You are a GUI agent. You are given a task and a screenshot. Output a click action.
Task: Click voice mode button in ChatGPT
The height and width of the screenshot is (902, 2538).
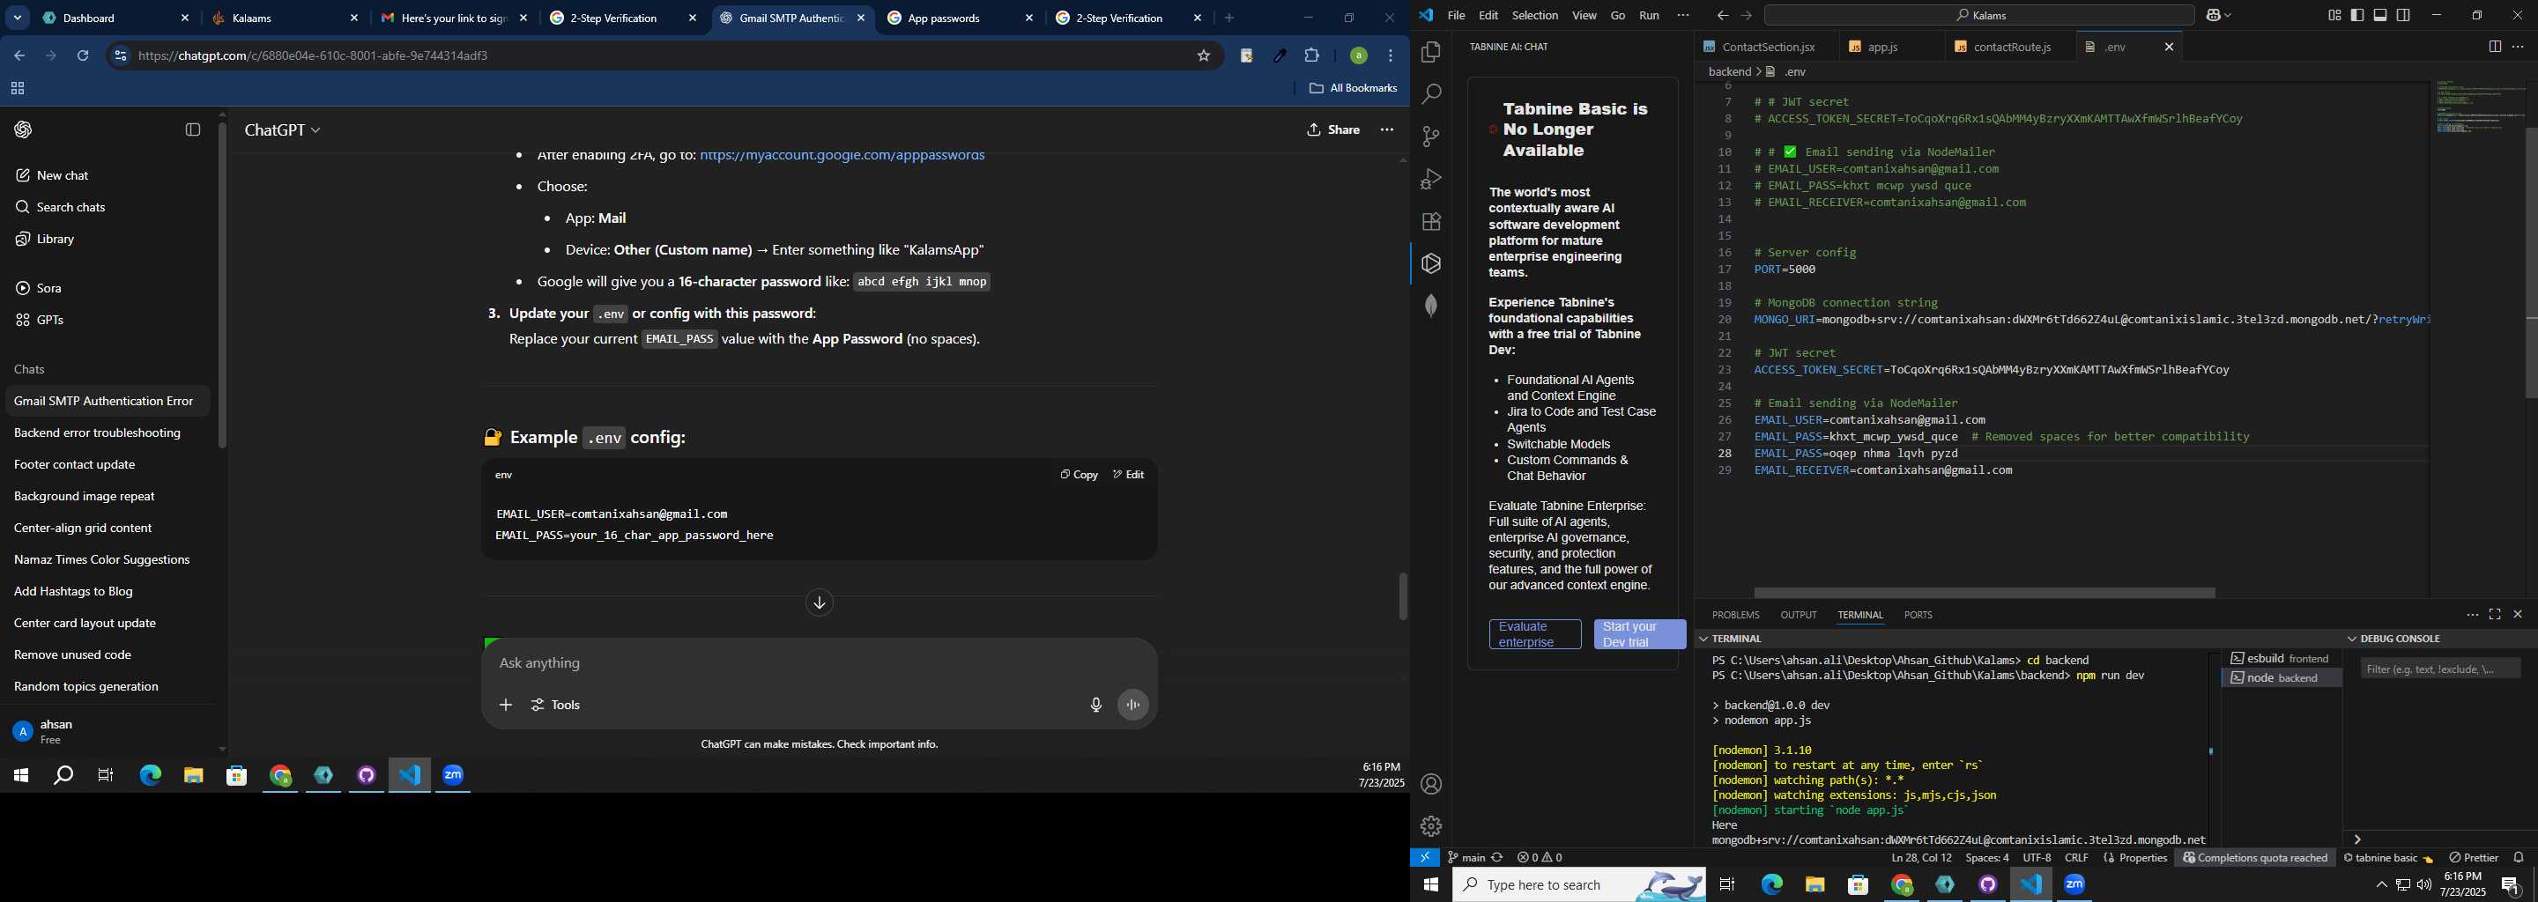[x=1133, y=705]
